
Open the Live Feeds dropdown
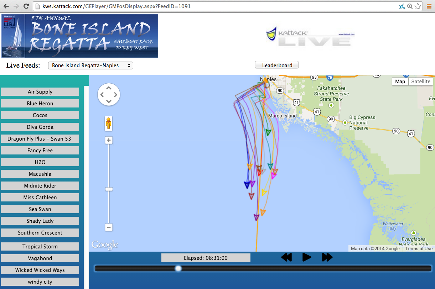click(x=90, y=65)
